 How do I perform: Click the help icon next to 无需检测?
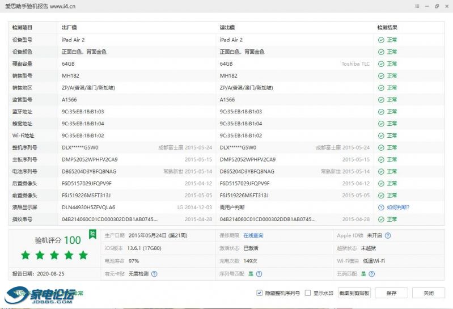(x=154, y=274)
